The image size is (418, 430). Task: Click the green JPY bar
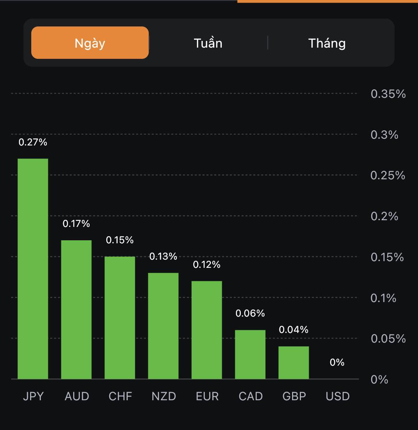point(33,269)
